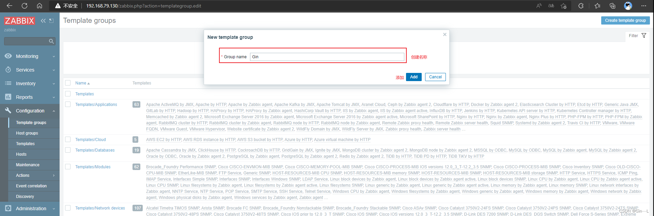This screenshot has width=654, height=216.
Task: Expand the Inventory menu chevron
Action: [x=54, y=84]
